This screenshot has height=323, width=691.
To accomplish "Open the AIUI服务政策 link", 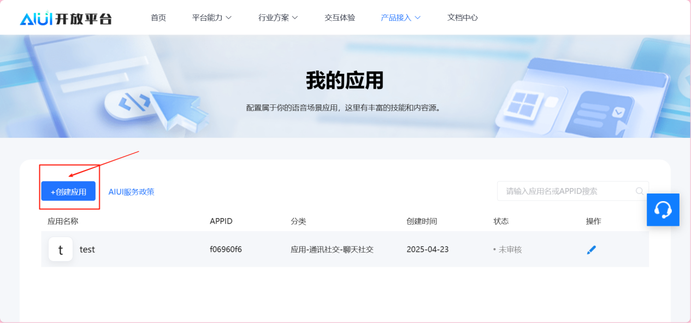I will (x=131, y=192).
